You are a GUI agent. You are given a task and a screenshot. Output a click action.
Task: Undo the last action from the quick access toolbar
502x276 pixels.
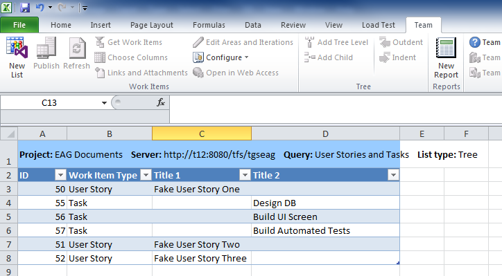point(40,7)
